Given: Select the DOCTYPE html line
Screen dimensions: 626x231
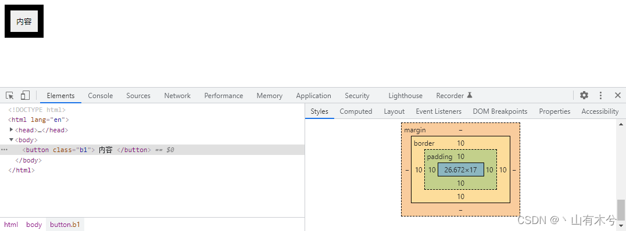Looking at the screenshot, I should tap(37, 109).
